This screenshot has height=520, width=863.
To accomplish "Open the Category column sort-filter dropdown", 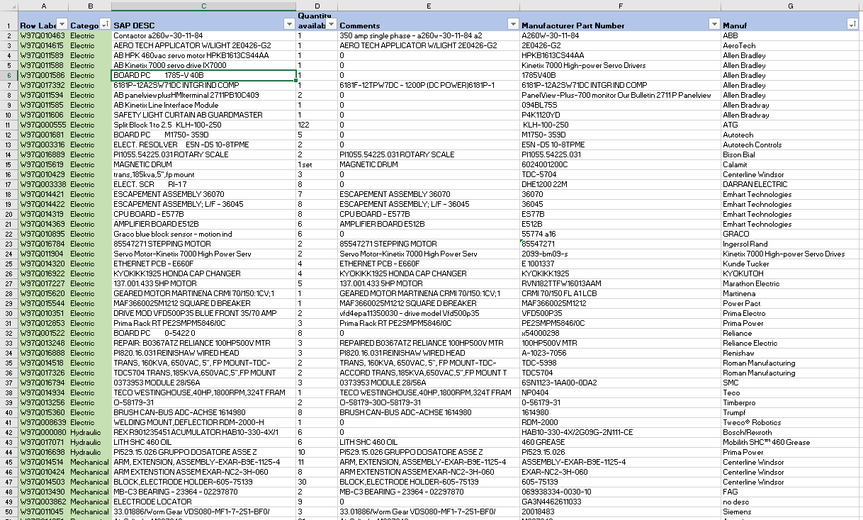I will click(105, 24).
